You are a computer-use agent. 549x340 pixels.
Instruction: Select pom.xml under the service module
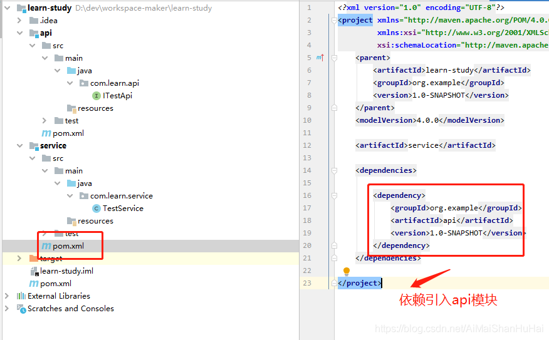[68, 246]
